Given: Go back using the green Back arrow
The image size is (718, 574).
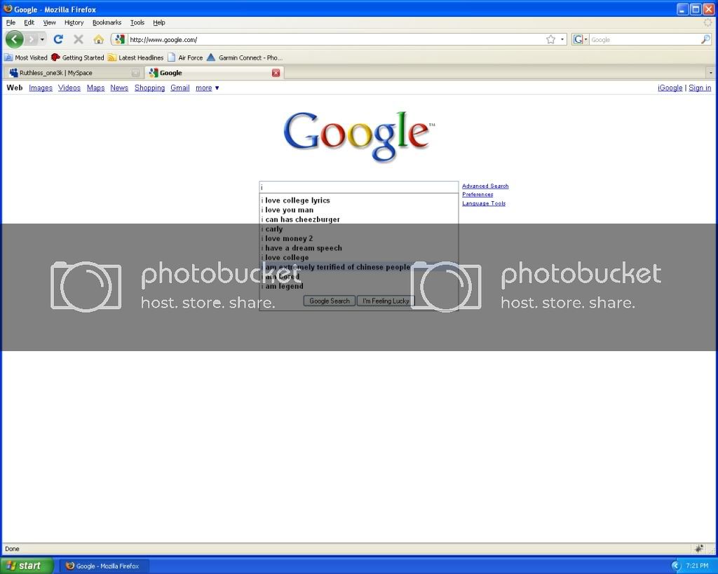Looking at the screenshot, I should [x=14, y=39].
